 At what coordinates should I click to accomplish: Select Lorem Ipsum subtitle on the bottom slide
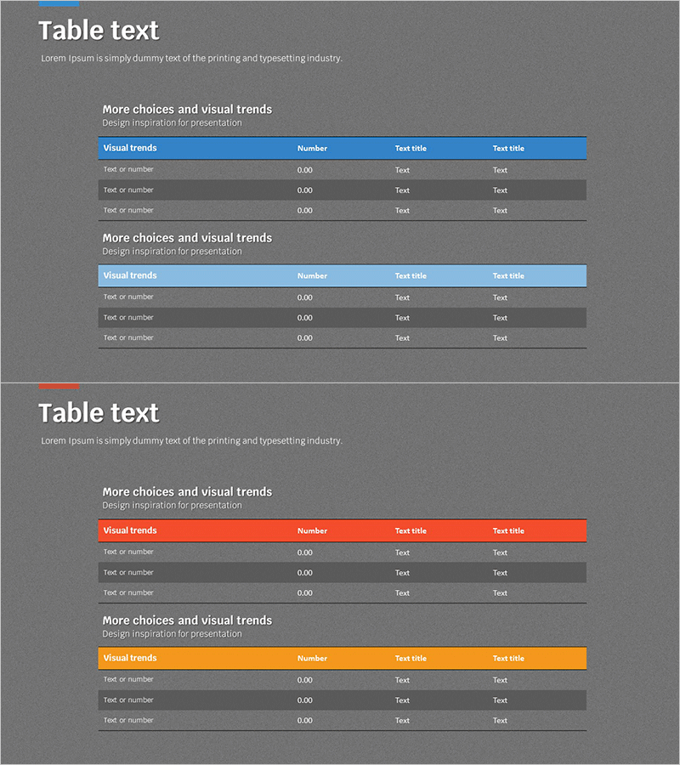(x=191, y=441)
